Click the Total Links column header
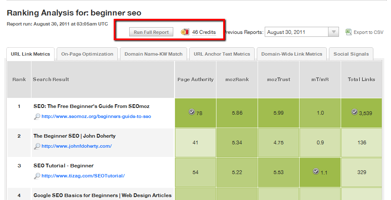Screen dimensions: 391x200 (361, 79)
